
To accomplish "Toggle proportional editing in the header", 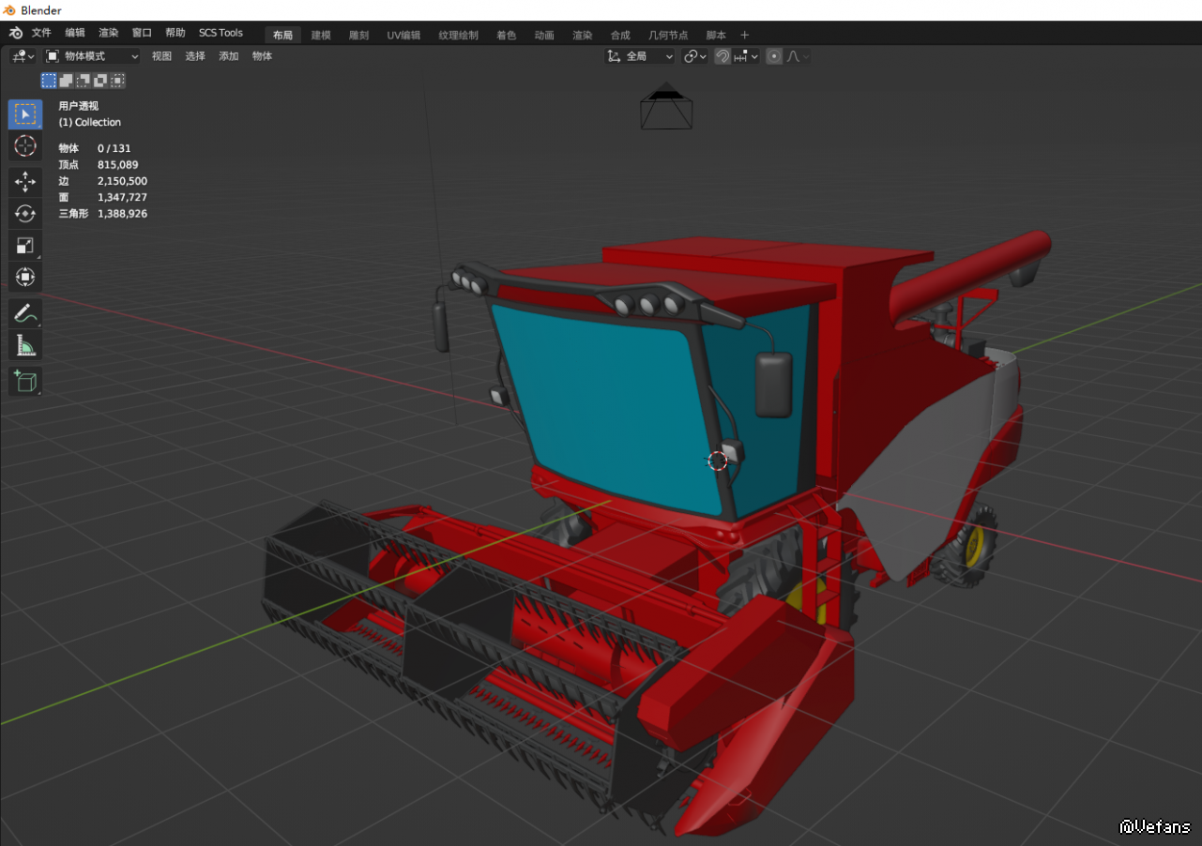I will pos(774,56).
